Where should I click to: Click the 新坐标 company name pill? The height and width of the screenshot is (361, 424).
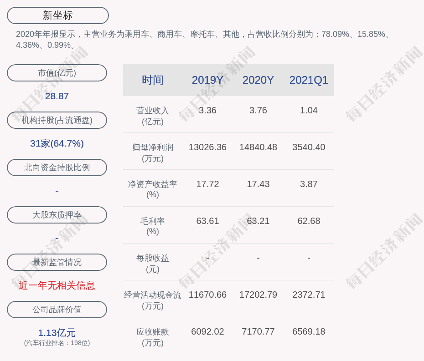coord(58,15)
